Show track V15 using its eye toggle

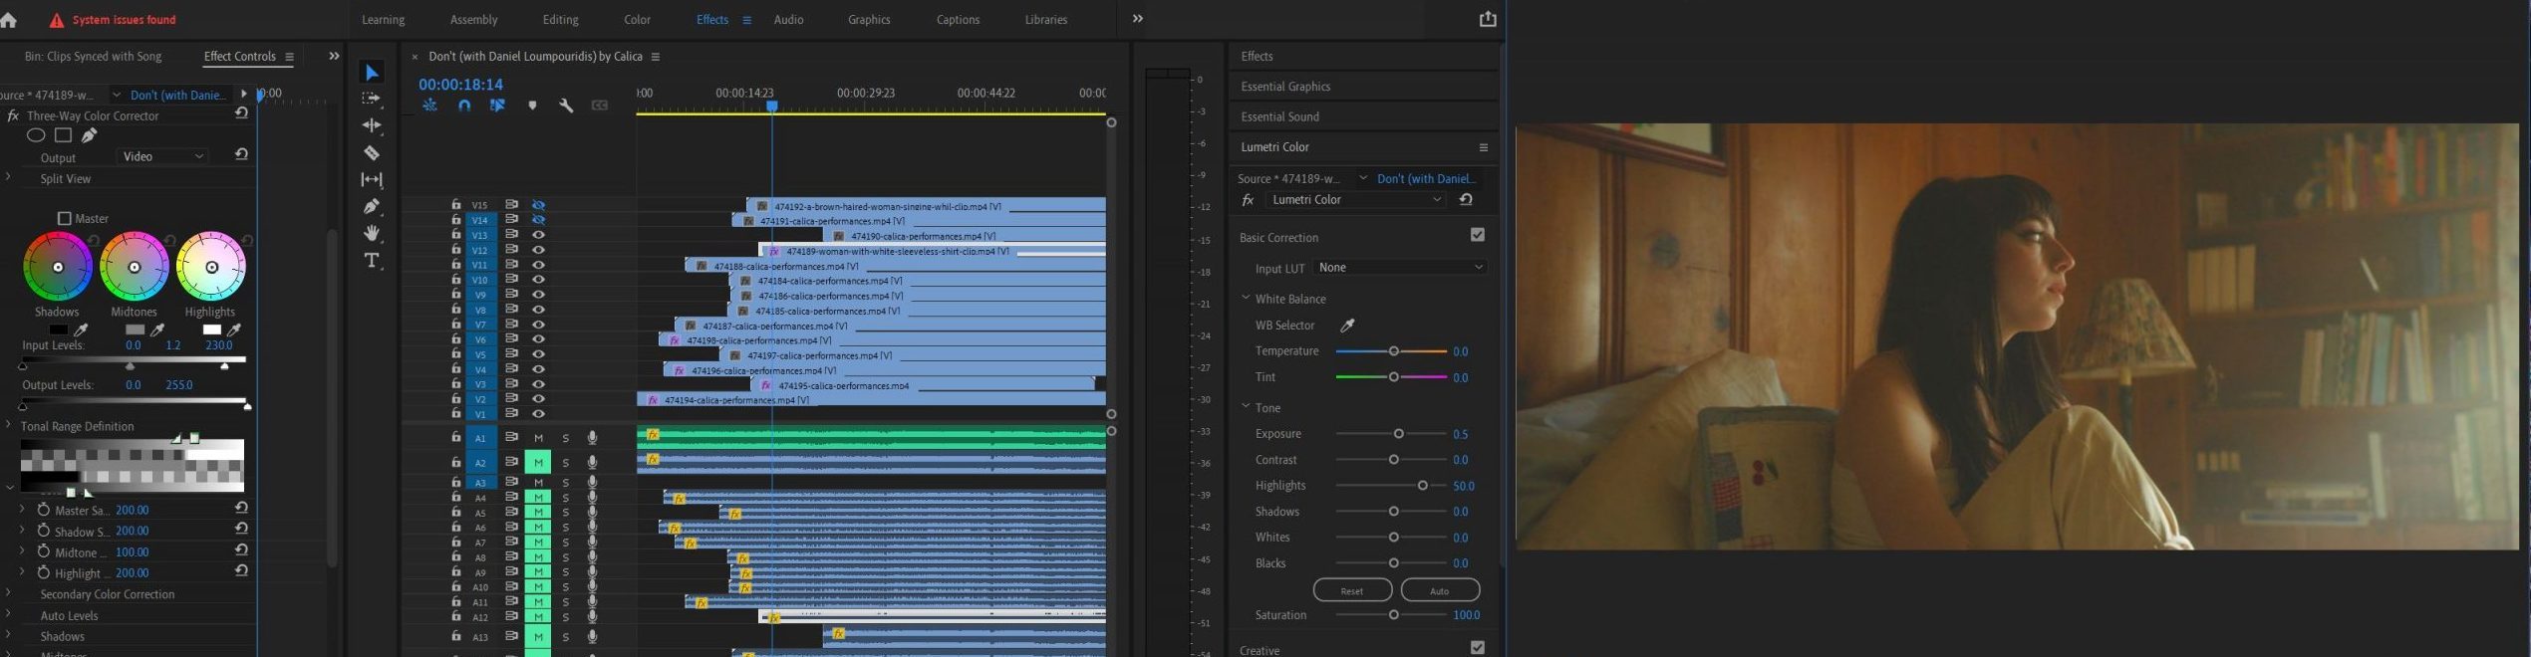(539, 205)
